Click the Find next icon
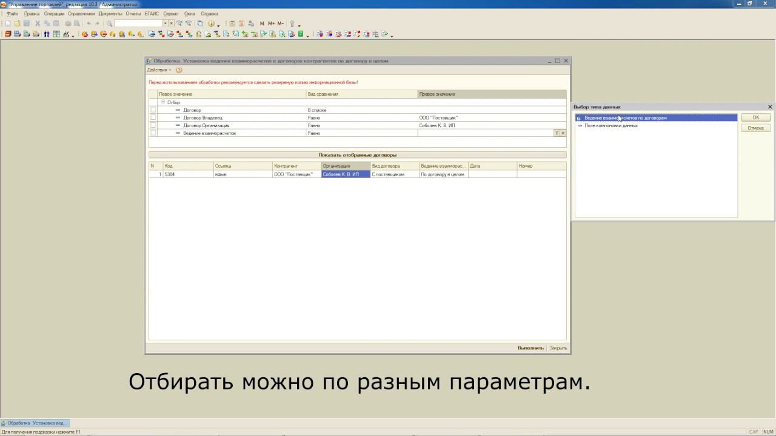This screenshot has width=776, height=436. [179, 24]
